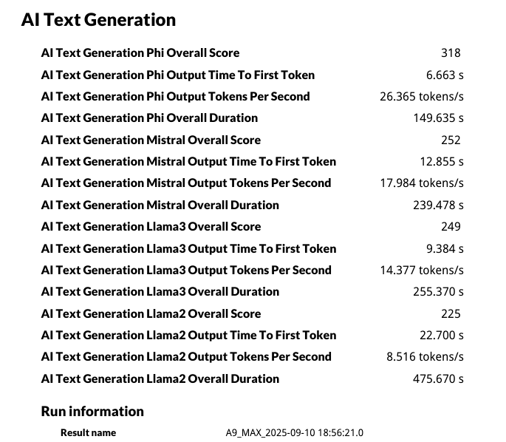Click the Phi score value 318
This screenshot has height=442, width=506.
(451, 52)
